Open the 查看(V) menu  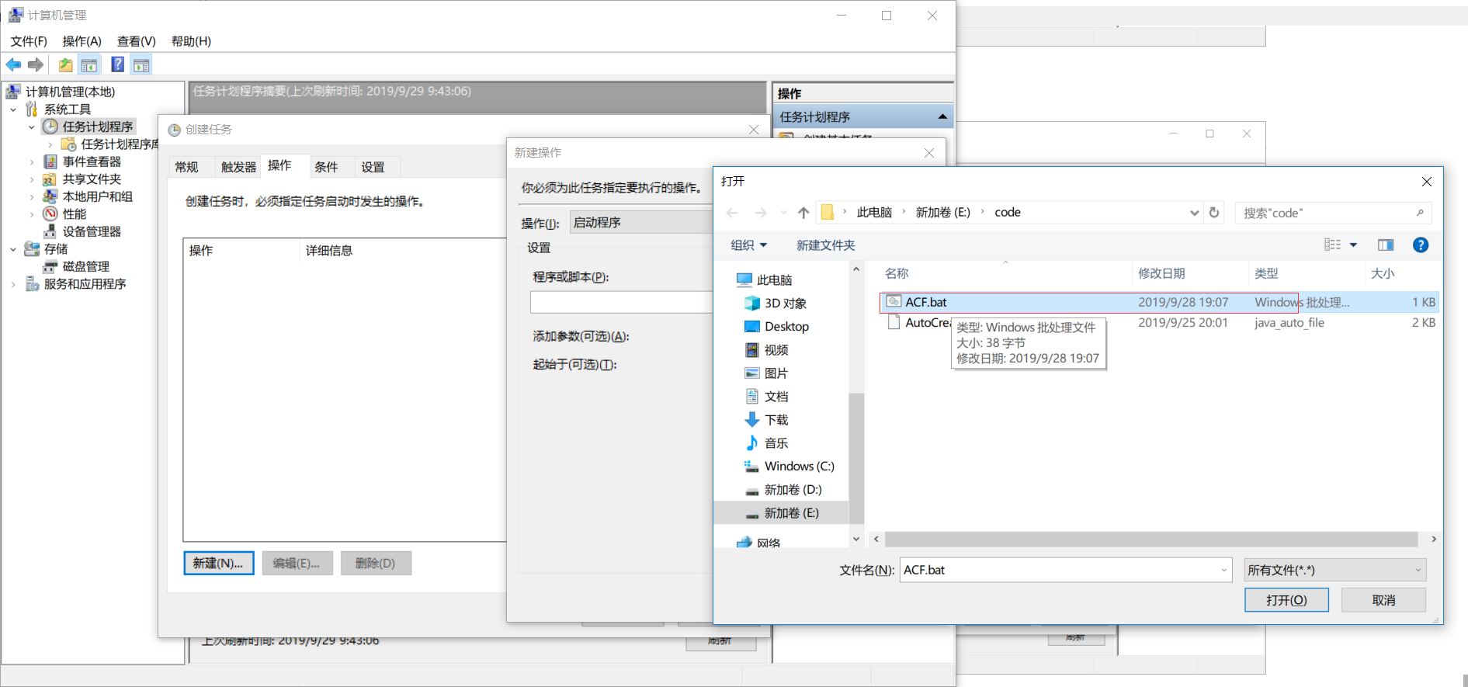point(137,41)
